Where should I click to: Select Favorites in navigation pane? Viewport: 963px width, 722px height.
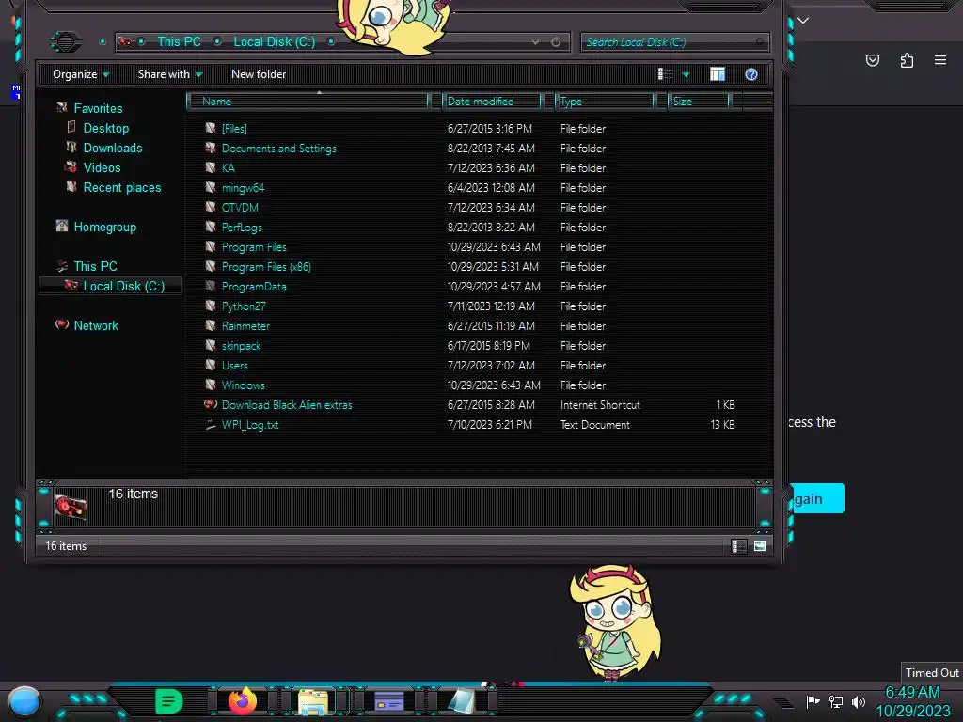click(98, 109)
